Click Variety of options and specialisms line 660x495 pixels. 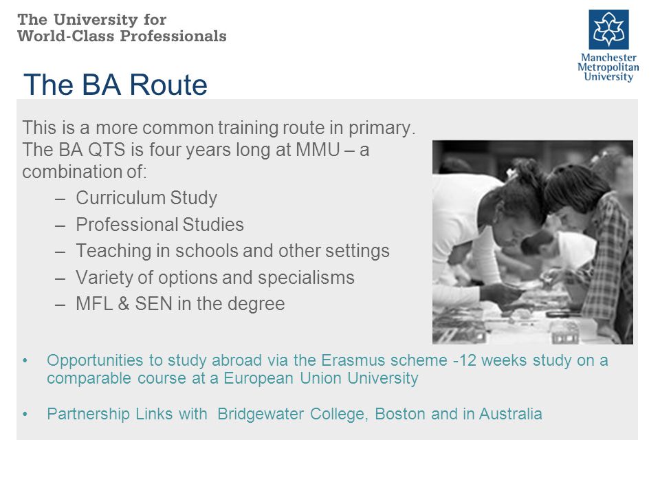[x=215, y=278]
